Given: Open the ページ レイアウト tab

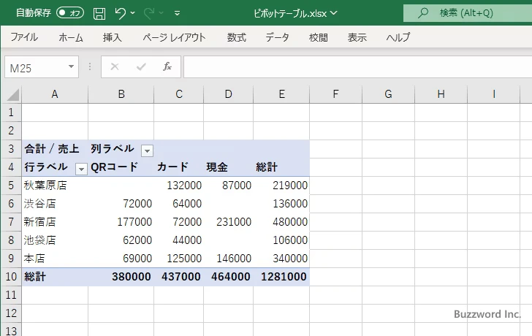Looking at the screenshot, I should [174, 37].
